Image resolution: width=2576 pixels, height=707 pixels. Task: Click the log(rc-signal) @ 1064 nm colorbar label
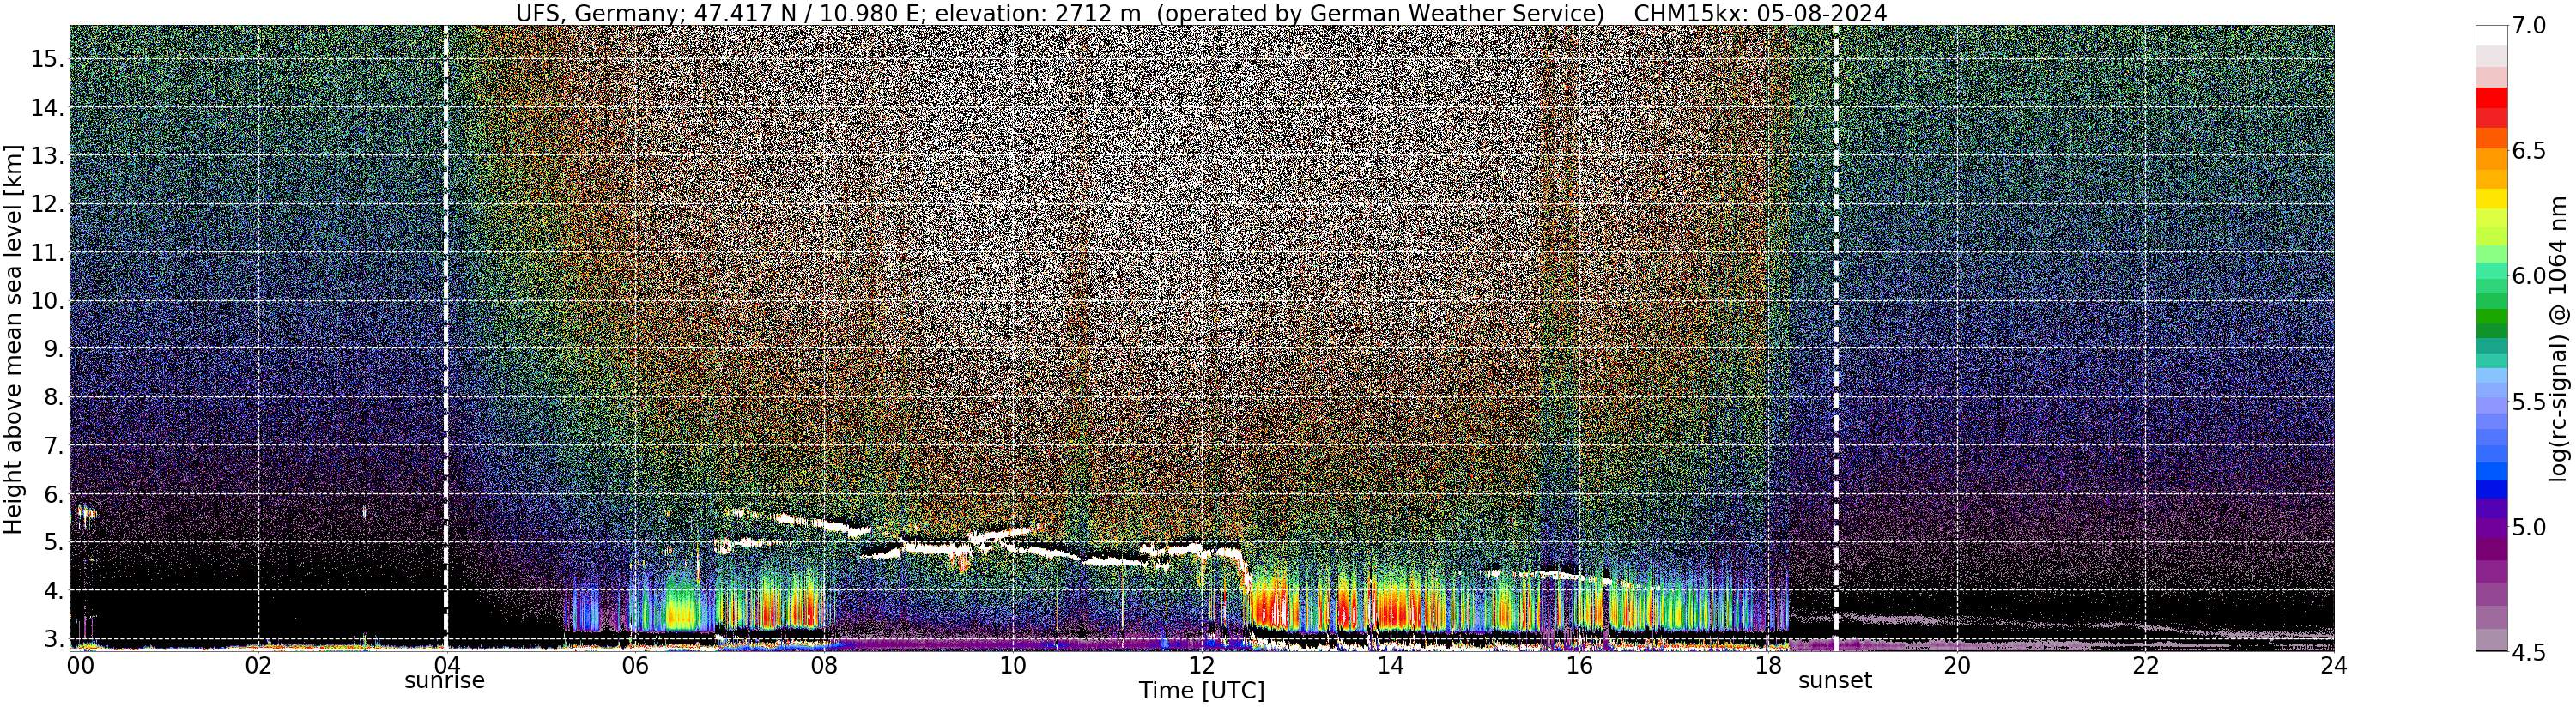point(2556,338)
